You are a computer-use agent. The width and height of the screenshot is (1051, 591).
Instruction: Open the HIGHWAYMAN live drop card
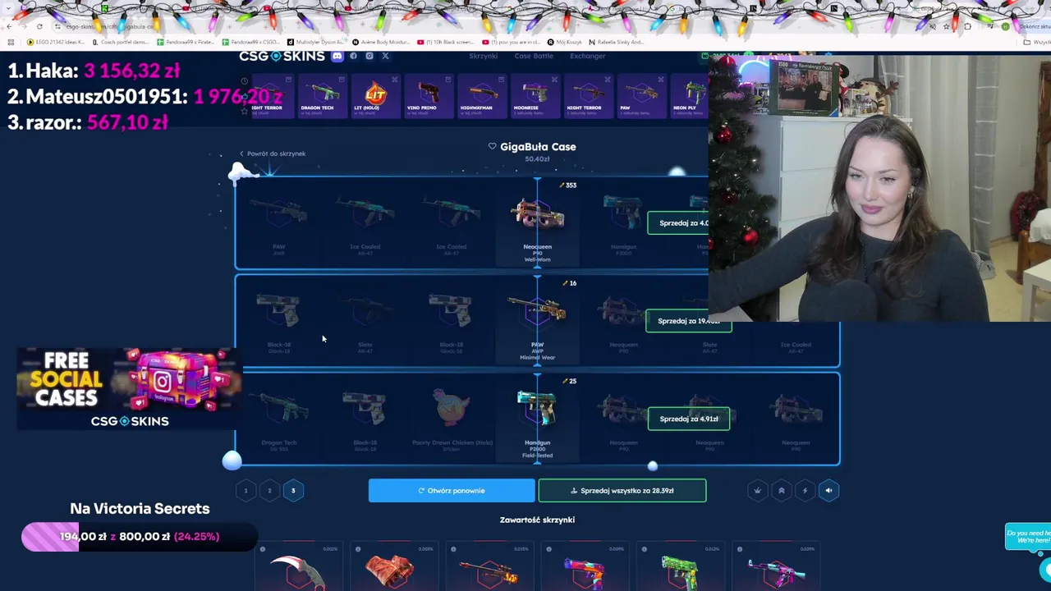point(482,97)
